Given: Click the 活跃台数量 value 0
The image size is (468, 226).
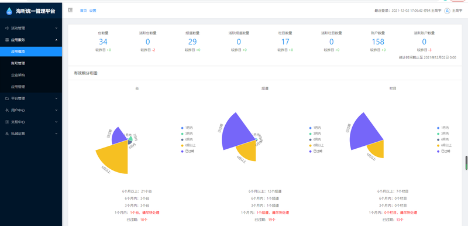Looking at the screenshot, I should coord(148,42).
